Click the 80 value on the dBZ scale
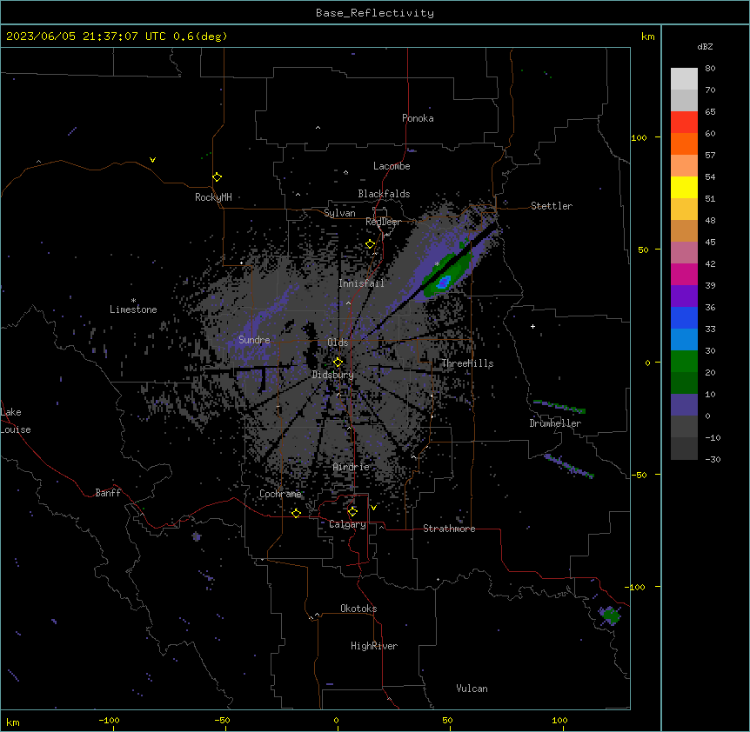Viewport: 750px width, 732px height. click(x=710, y=69)
